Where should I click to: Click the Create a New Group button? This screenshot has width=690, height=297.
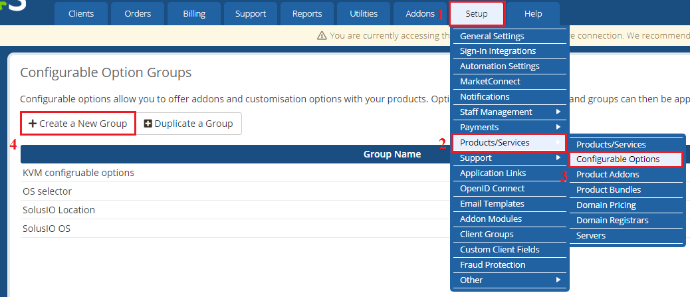[78, 124]
